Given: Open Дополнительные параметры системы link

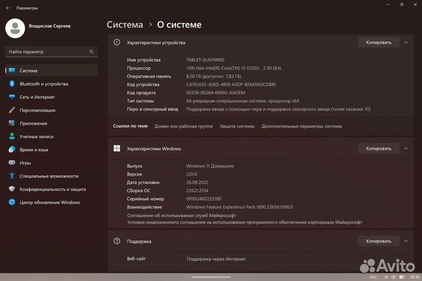Looking at the screenshot, I should [x=302, y=126].
